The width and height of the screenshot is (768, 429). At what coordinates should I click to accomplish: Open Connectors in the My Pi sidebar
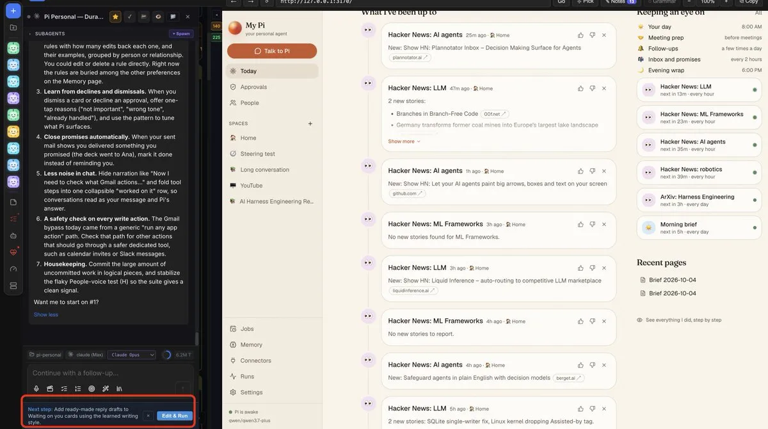272,360
